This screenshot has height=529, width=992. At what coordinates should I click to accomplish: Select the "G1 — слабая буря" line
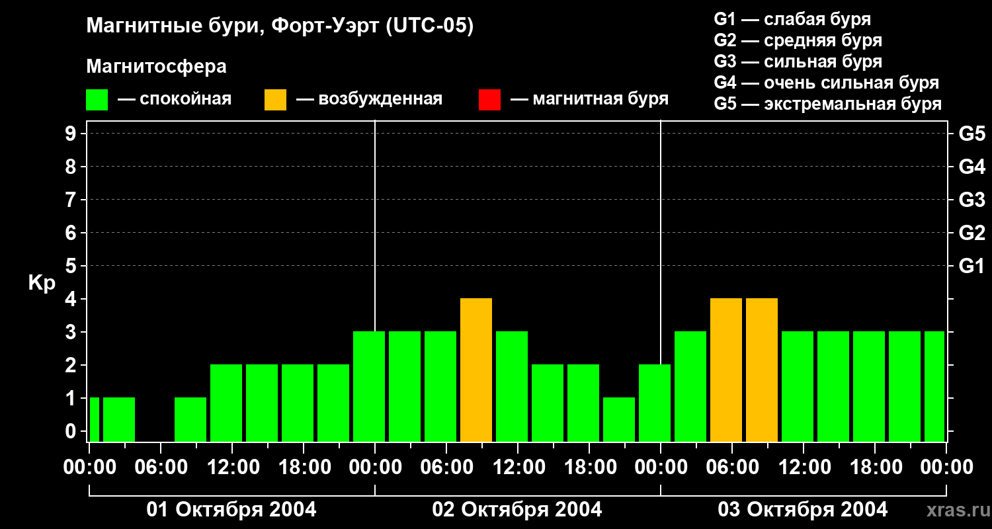[792, 19]
